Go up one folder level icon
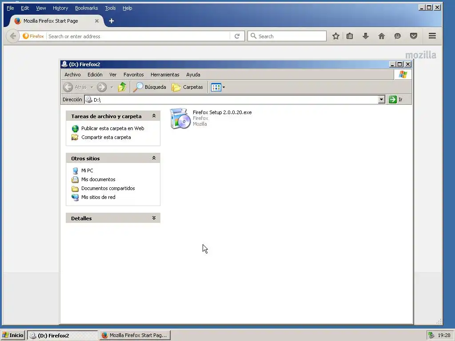 point(122,87)
